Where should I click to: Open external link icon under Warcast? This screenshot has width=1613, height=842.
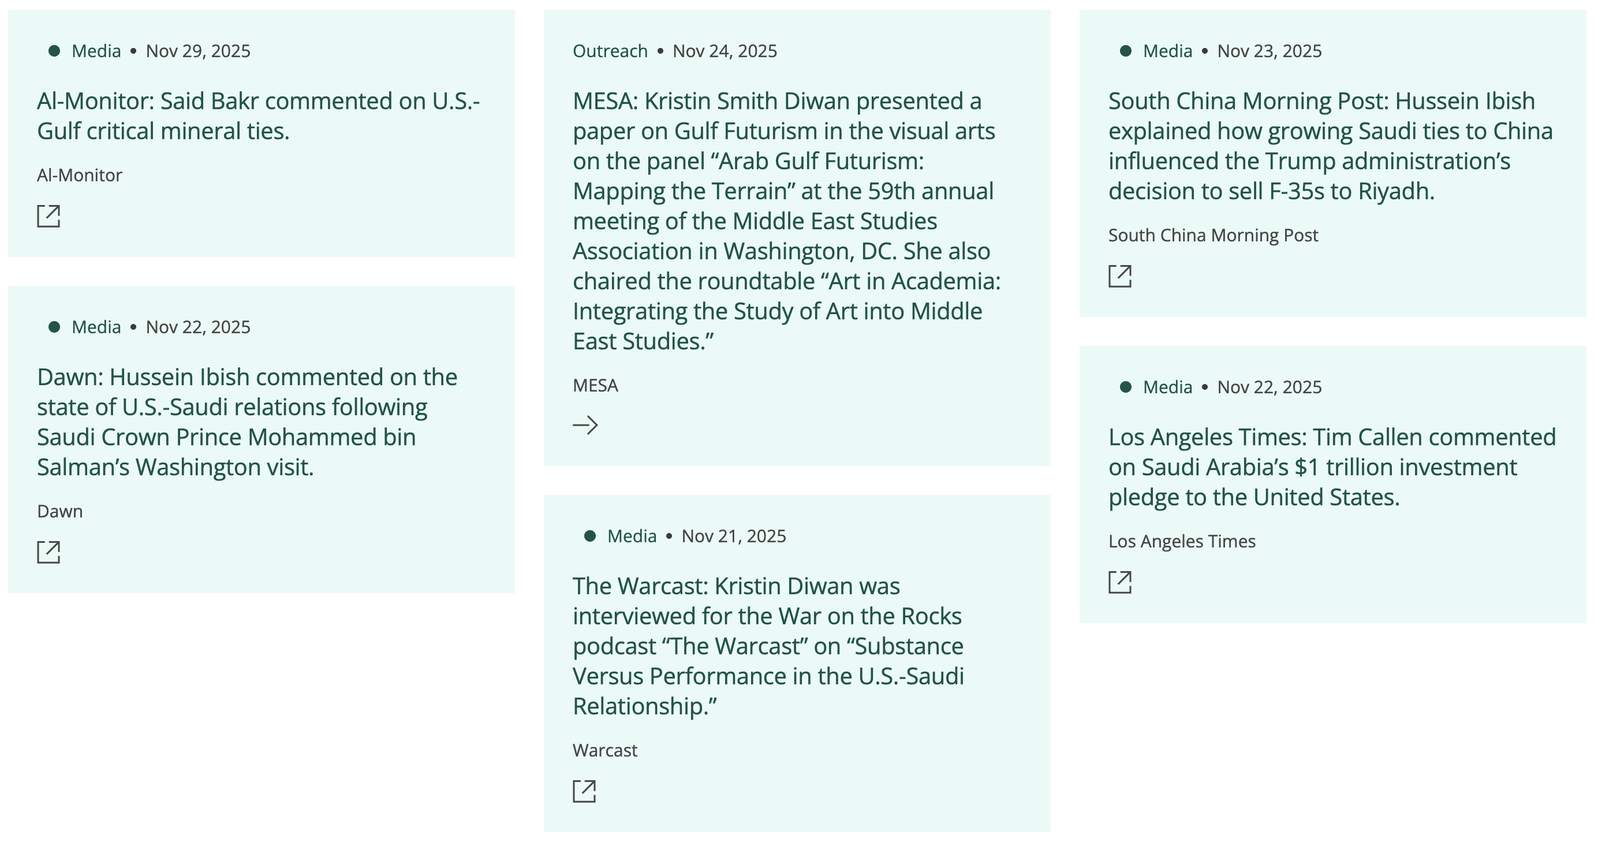point(584,791)
